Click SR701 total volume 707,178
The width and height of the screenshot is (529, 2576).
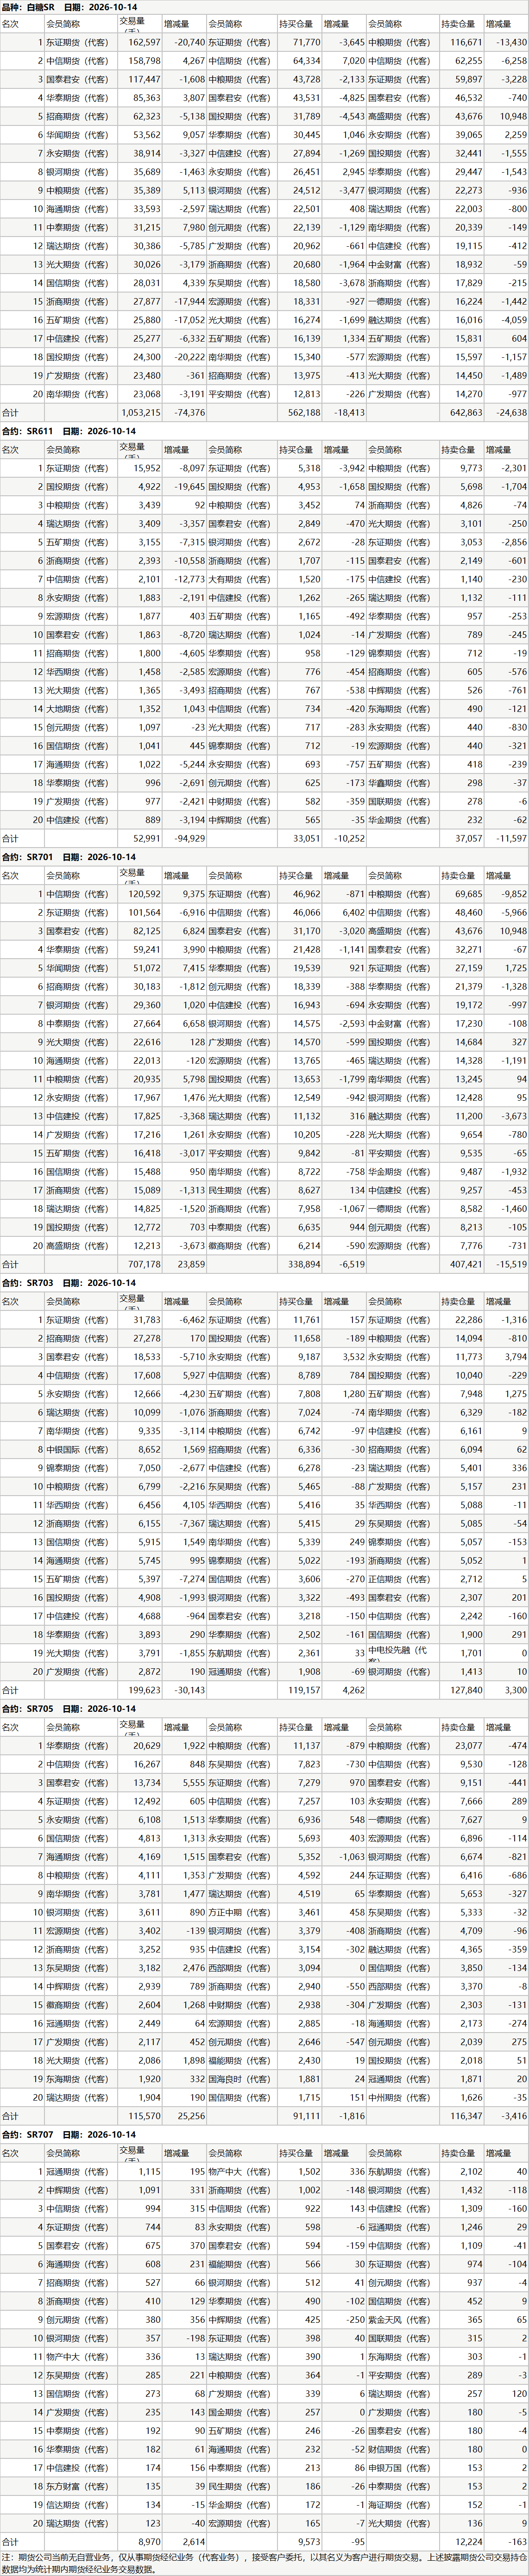pyautogui.click(x=145, y=1264)
